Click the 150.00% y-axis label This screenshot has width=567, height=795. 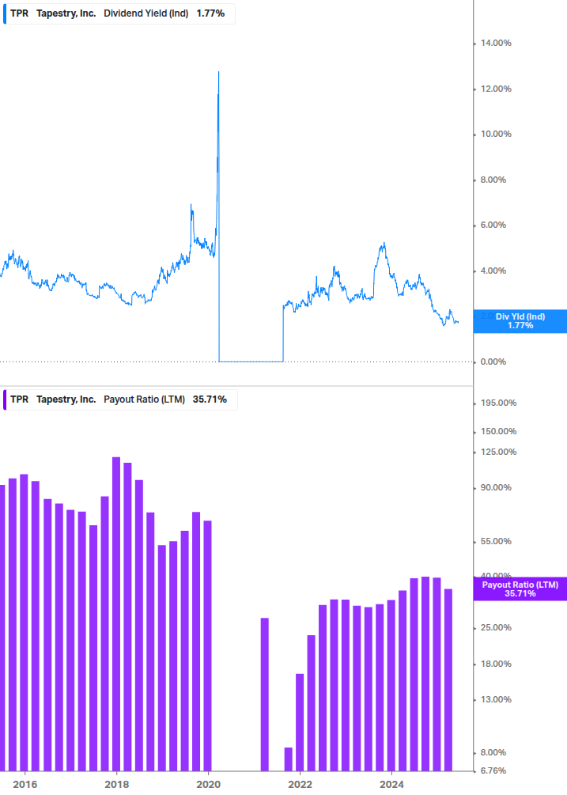click(498, 431)
